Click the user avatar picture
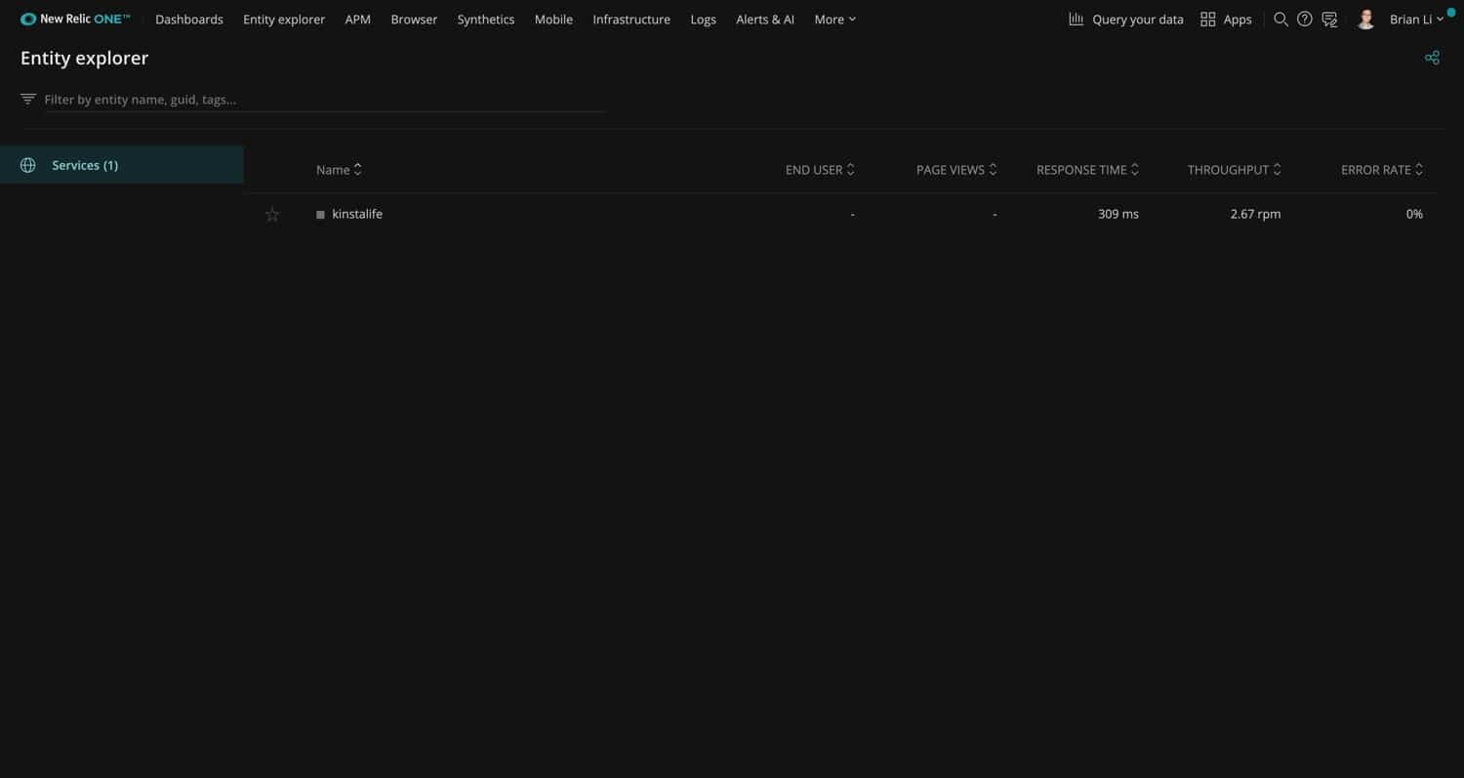This screenshot has height=778, width=1464. (x=1366, y=20)
